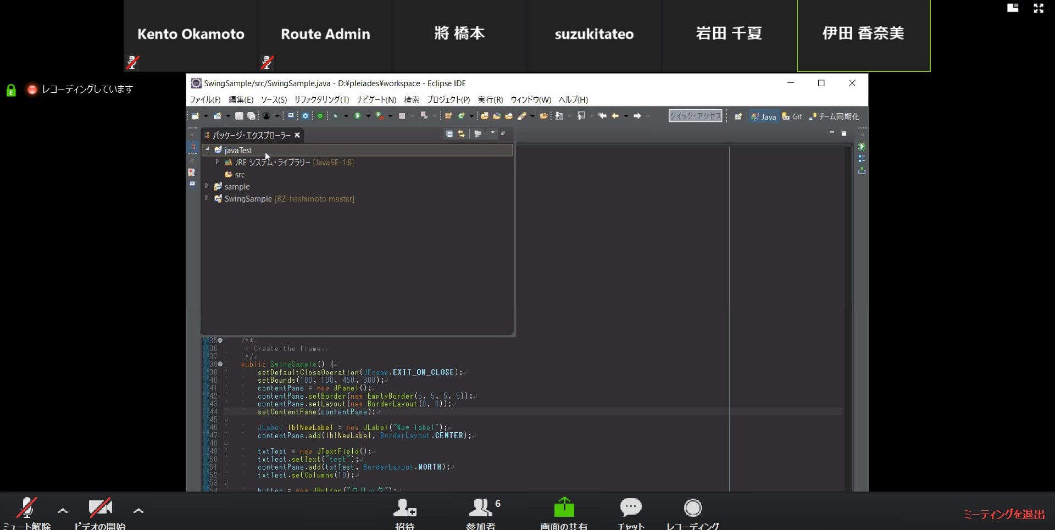This screenshot has width=1055, height=530.
Task: Open the Debug button dropdown arrow
Action: click(x=346, y=116)
